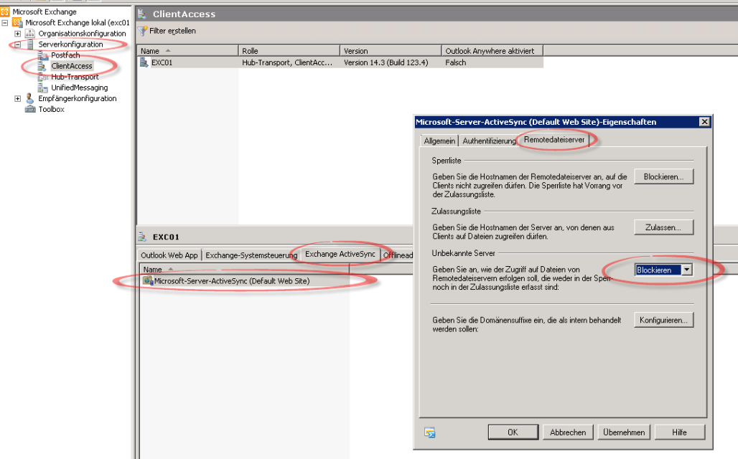Select Serverkonfiguration in the tree
Viewport: 738px width, 459px height.
click(70, 44)
